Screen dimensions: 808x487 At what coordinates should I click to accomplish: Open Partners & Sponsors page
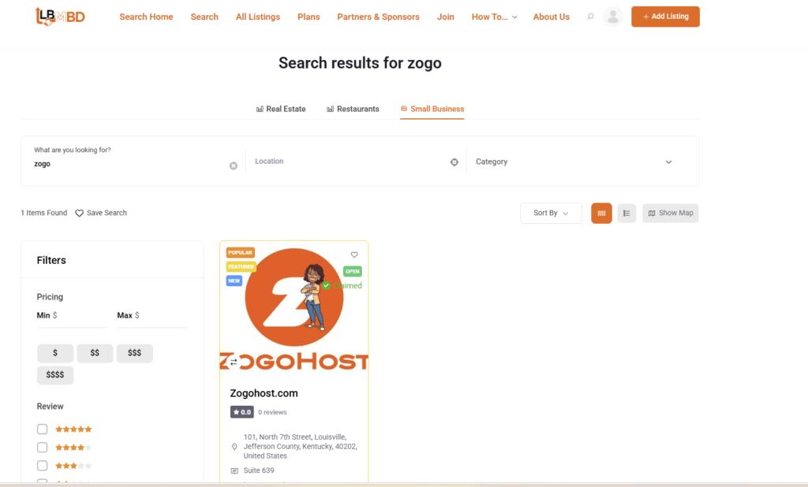point(378,17)
